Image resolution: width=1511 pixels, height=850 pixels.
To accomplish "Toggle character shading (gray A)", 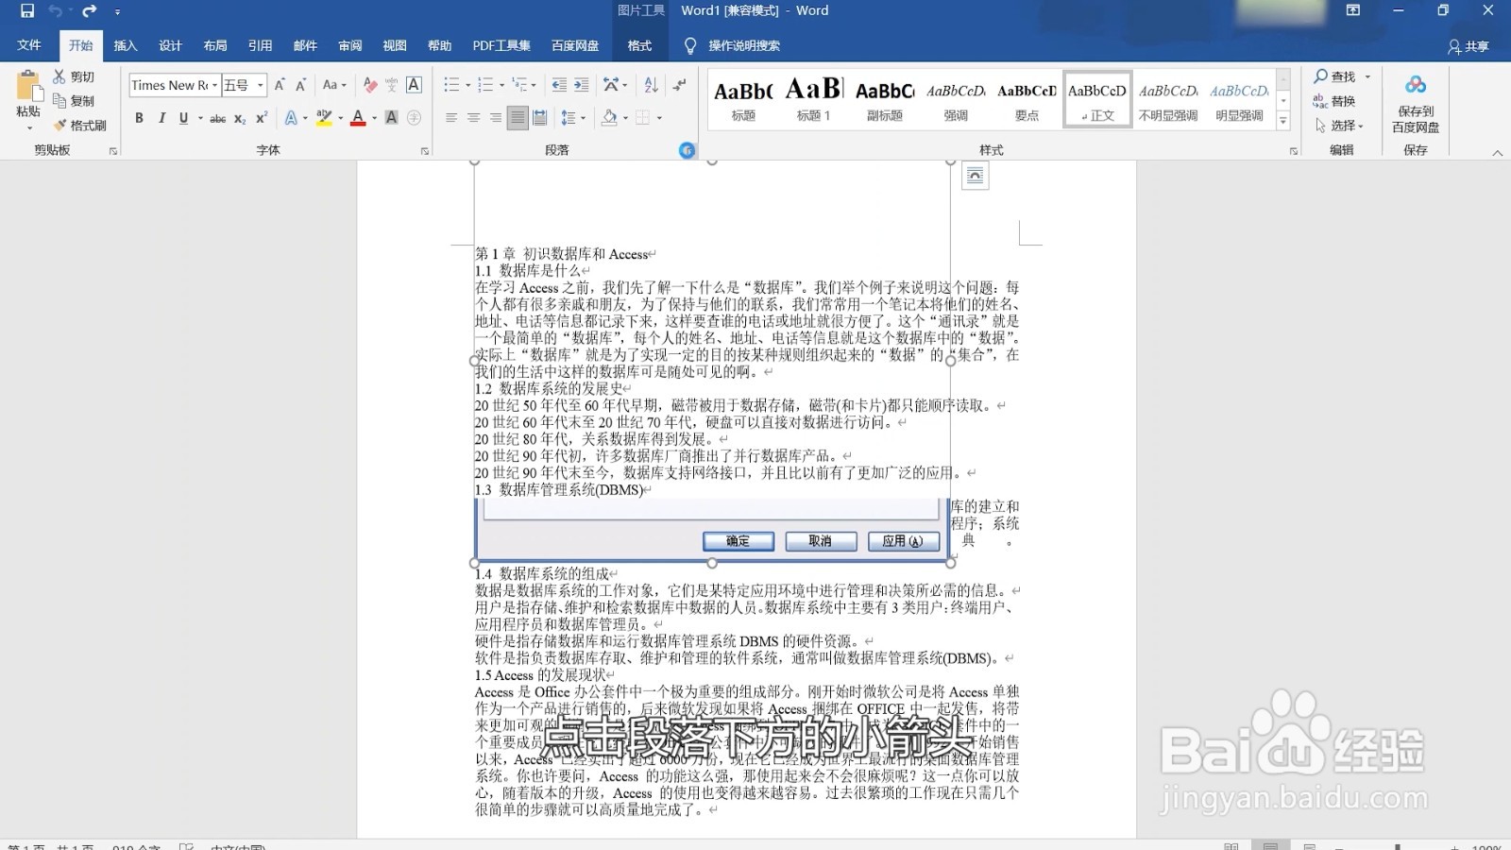I will click(391, 118).
